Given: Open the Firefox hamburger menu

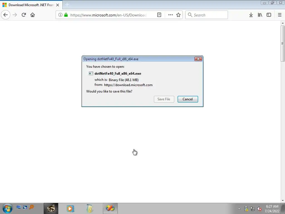Looking at the screenshot, I should (x=280, y=15).
